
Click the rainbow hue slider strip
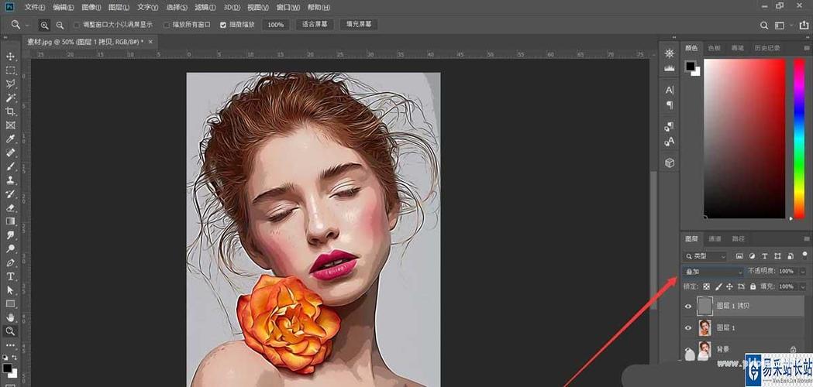799,139
